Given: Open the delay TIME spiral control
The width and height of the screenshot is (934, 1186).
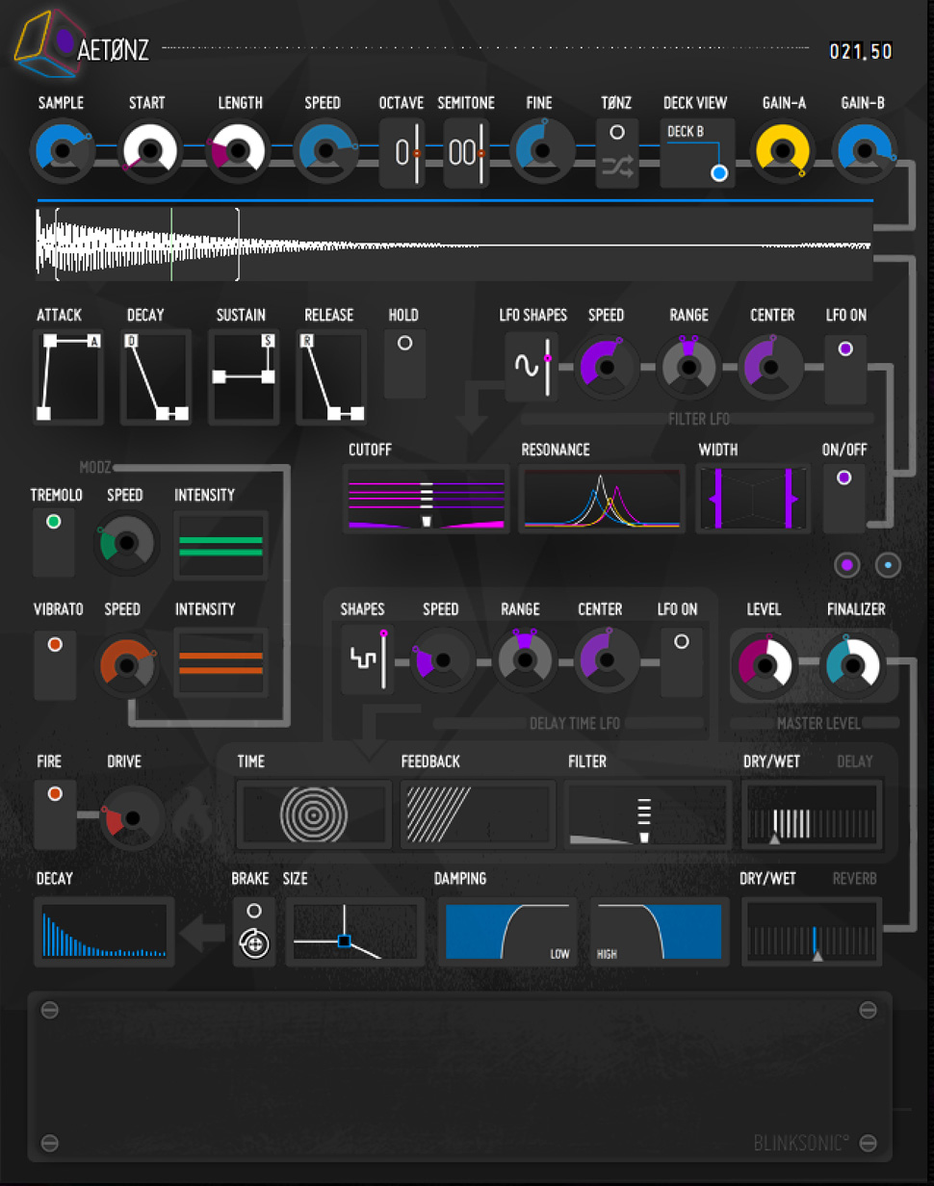Looking at the screenshot, I should (x=314, y=813).
